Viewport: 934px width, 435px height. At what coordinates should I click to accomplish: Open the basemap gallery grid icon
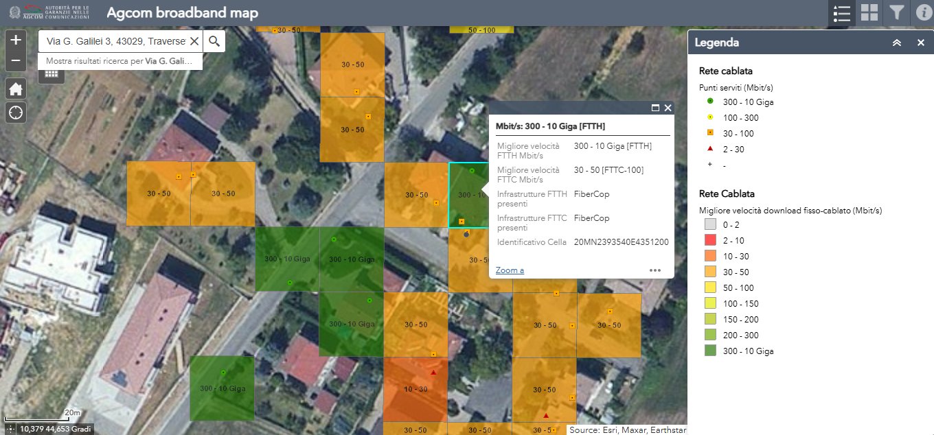[869, 13]
